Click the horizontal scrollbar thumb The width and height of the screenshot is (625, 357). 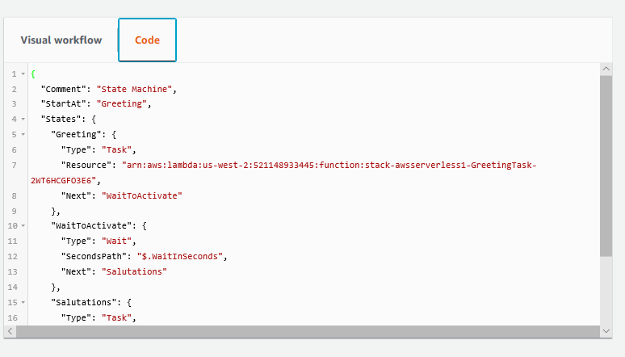click(308, 331)
